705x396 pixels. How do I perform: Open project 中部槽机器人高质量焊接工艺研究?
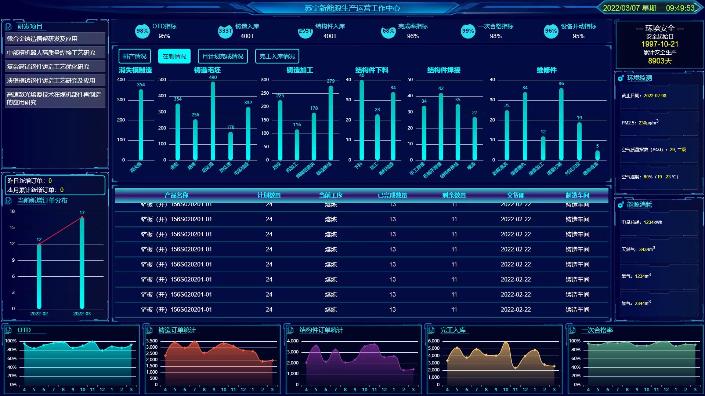(55, 52)
